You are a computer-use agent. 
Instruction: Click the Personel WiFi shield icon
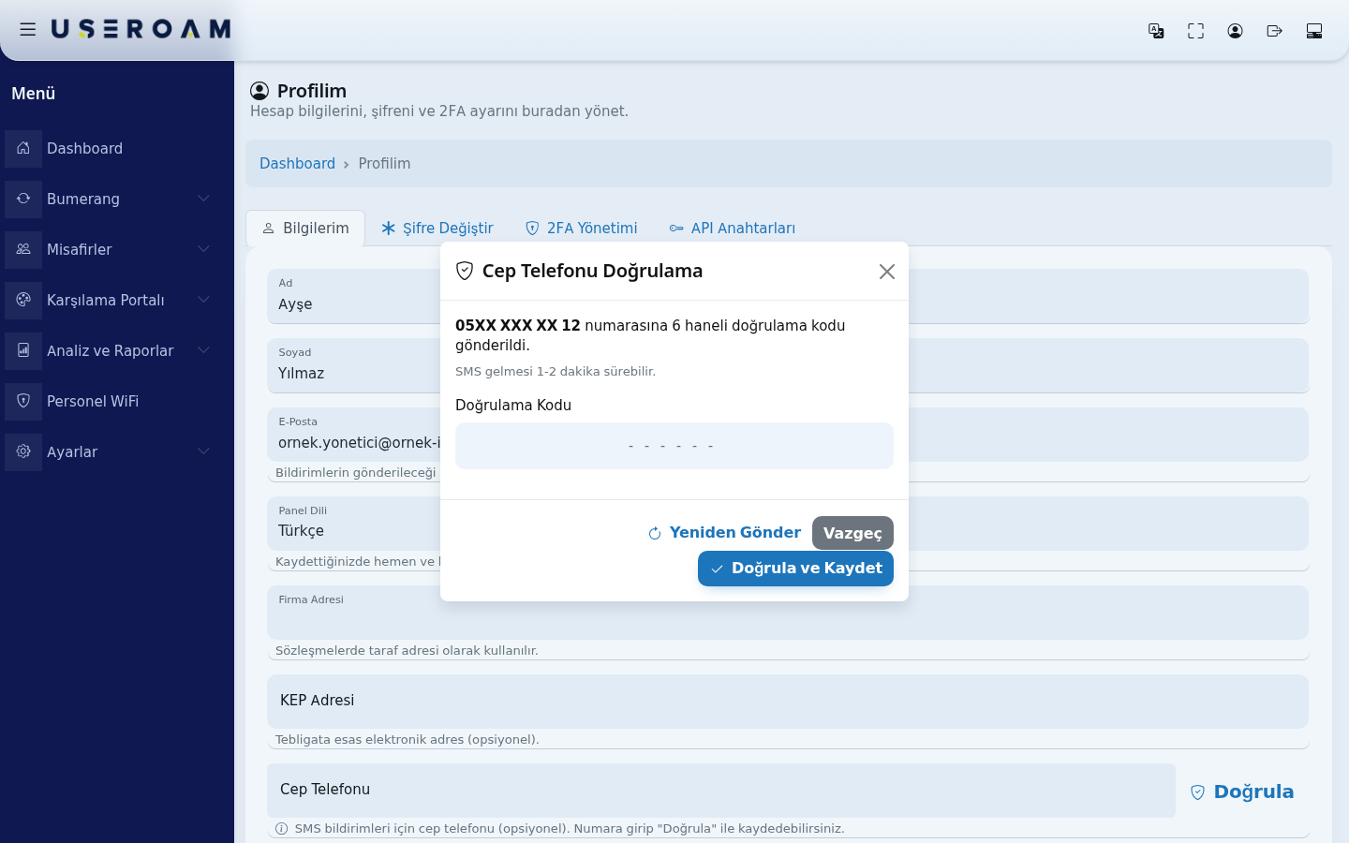[23, 401]
